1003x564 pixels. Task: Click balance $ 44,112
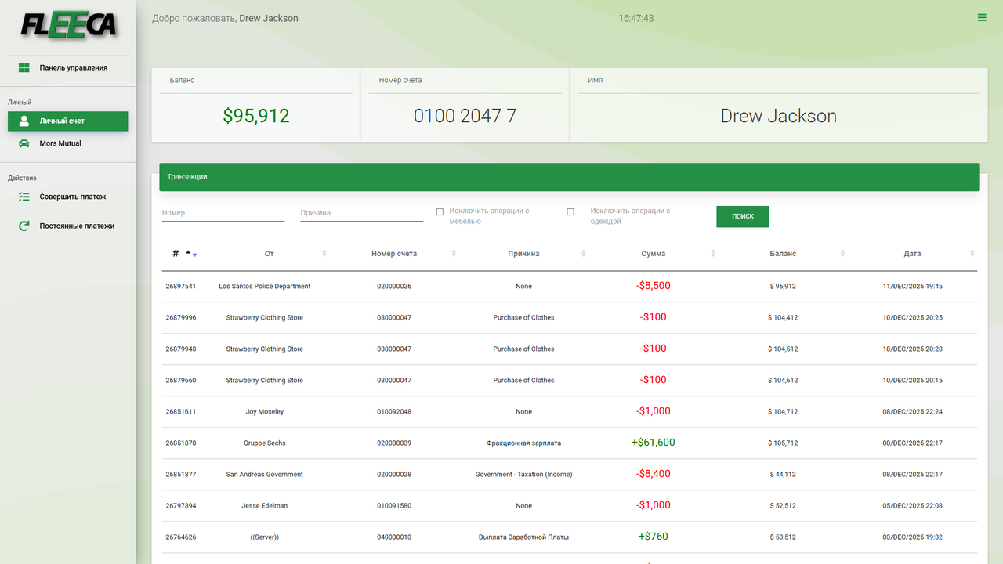point(783,475)
